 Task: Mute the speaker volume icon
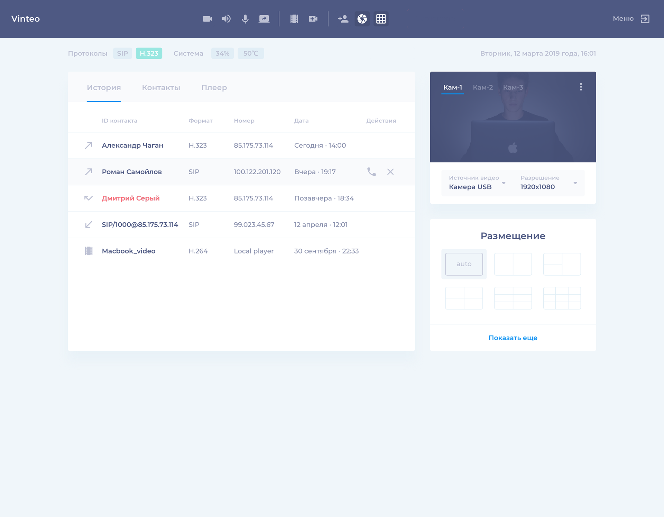point(226,19)
